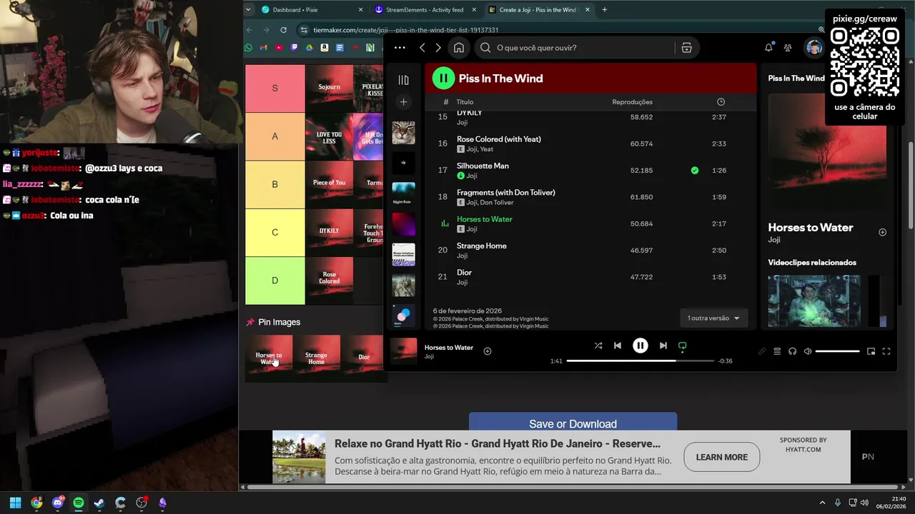The width and height of the screenshot is (915, 514).
Task: Switch to StreamElements Activity feed tab
Action: tap(427, 10)
